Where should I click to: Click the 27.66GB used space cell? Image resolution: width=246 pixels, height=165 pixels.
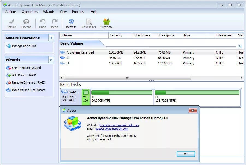point(140,58)
